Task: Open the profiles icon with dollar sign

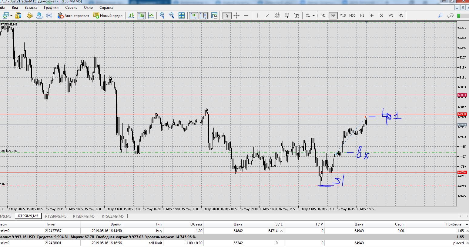Action: point(18,15)
